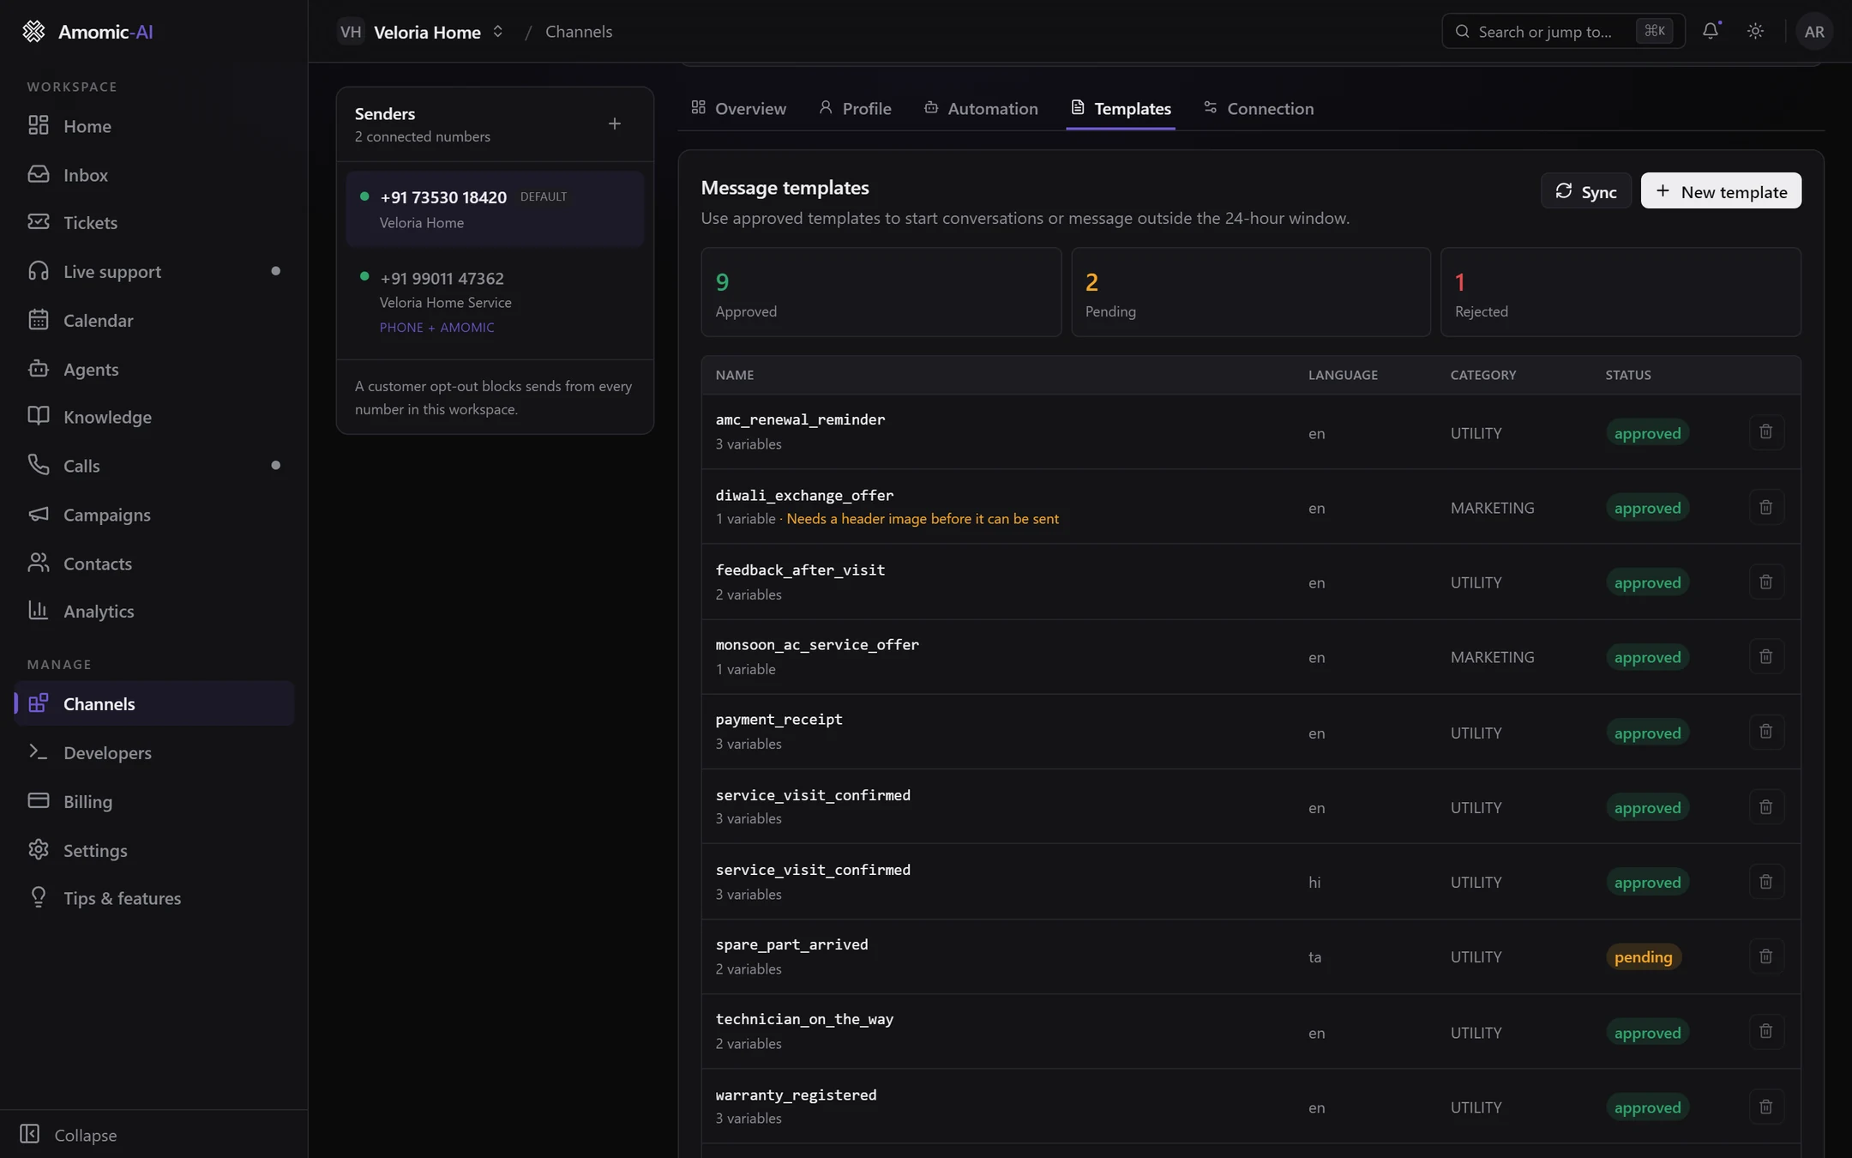The height and width of the screenshot is (1158, 1852).
Task: Switch to the Connection tab
Action: (1259, 109)
